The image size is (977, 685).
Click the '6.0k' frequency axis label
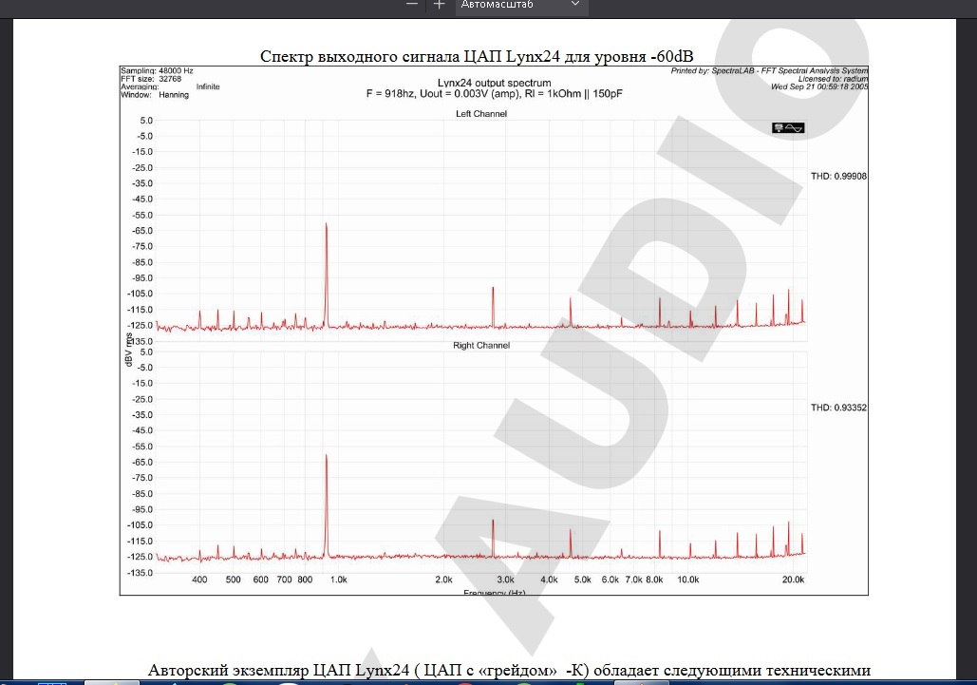[610, 580]
